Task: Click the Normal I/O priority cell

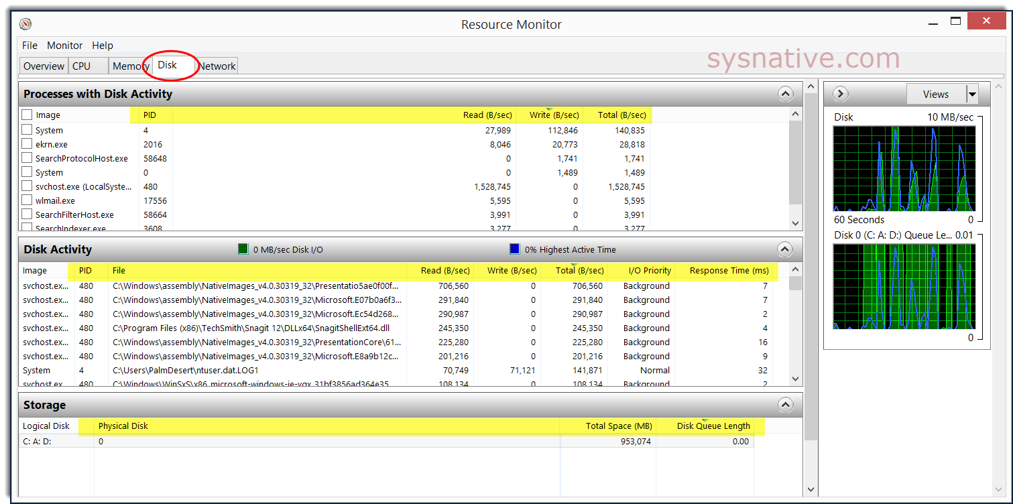Action: point(654,370)
